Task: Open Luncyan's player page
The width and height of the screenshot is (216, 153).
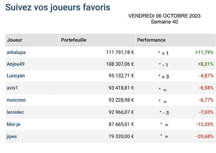Action: click(16, 76)
